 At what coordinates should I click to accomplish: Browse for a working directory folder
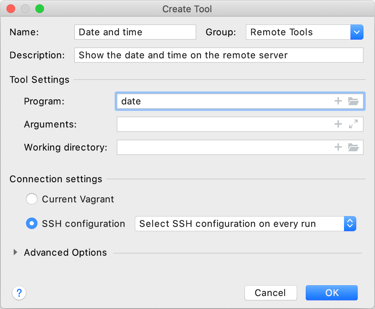354,147
